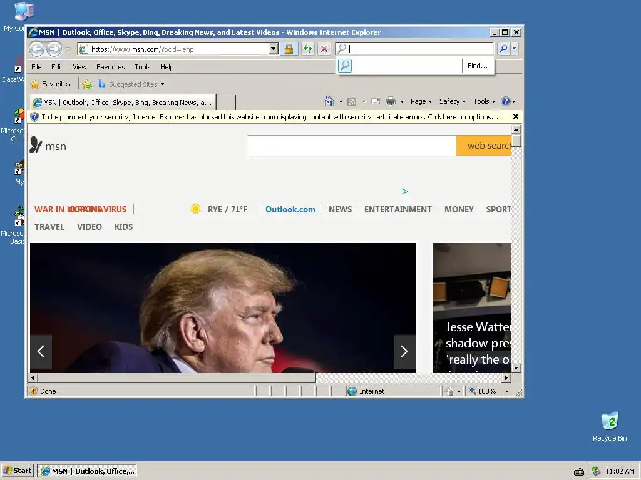The image size is (641, 480).
Task: Click the horizontal scrollbar right arrow
Action: [506, 378]
